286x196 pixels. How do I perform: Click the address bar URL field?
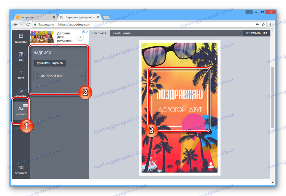149,24
